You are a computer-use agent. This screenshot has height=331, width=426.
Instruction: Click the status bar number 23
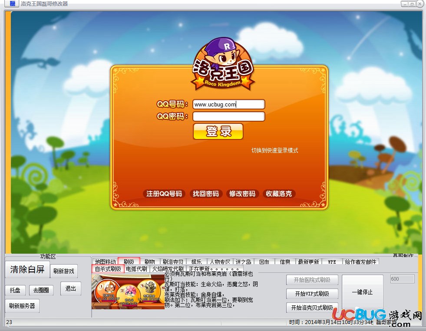tap(9, 322)
